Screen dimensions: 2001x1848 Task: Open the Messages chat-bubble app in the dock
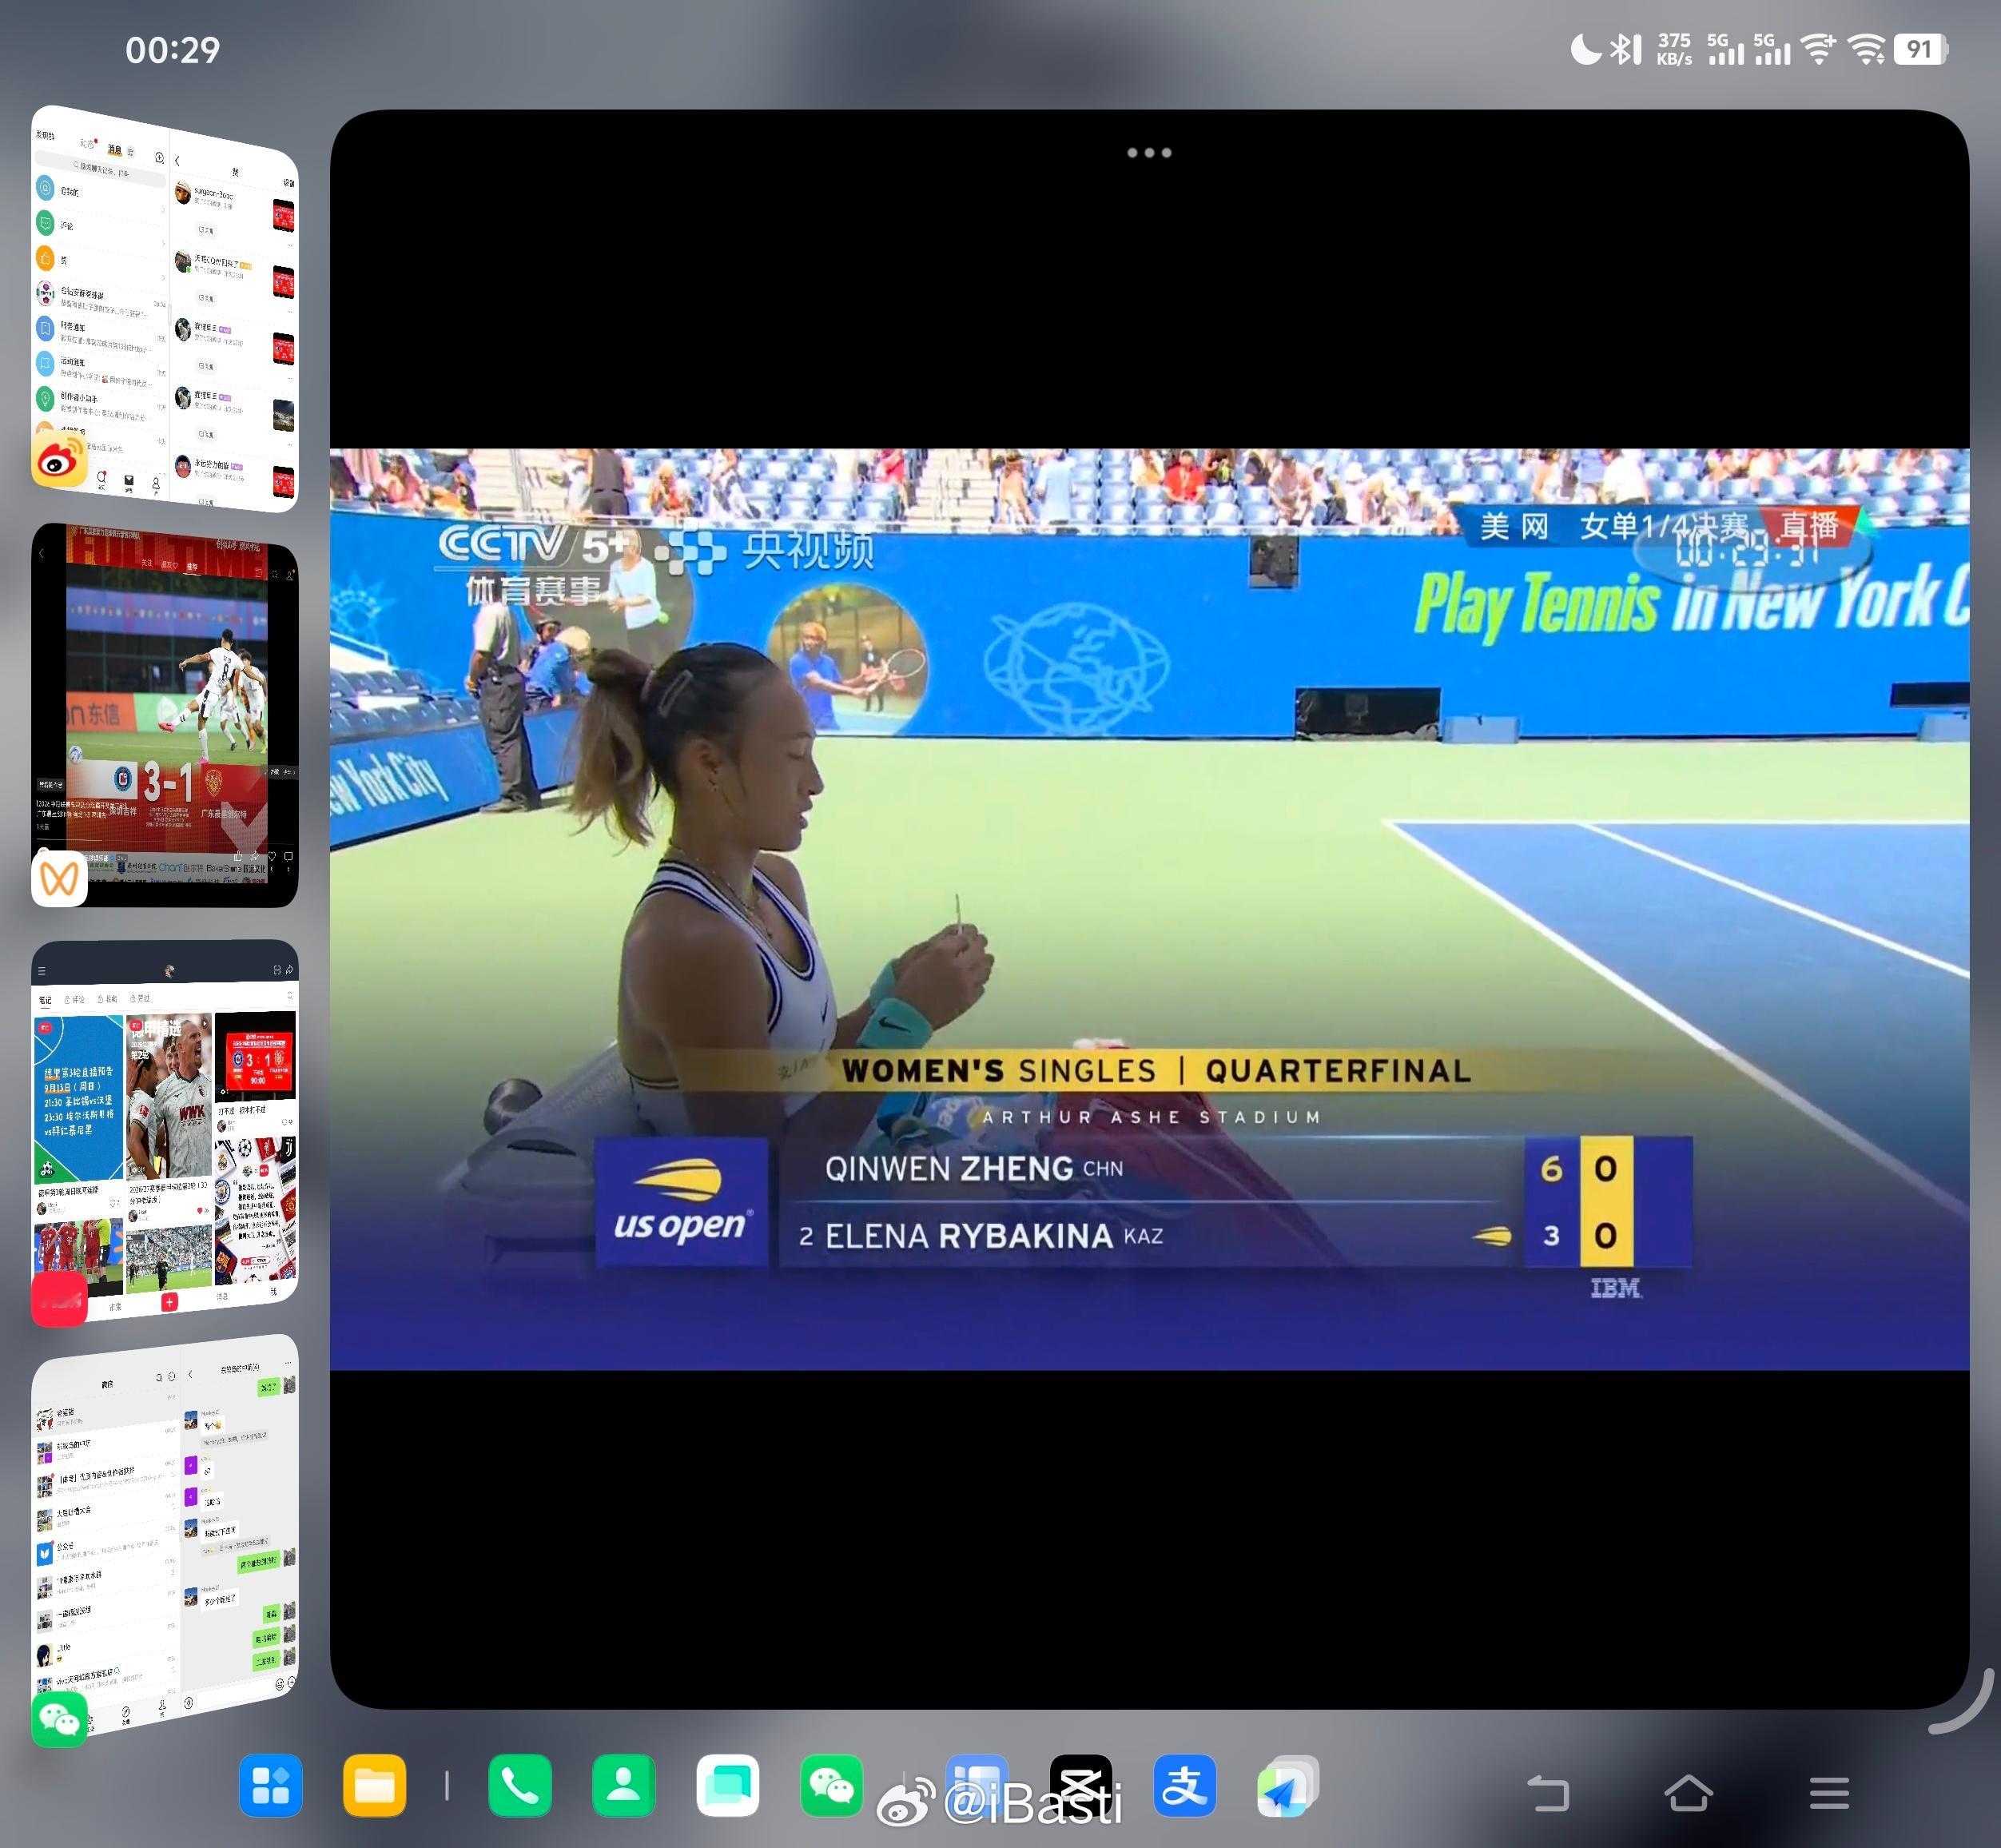click(x=728, y=1785)
